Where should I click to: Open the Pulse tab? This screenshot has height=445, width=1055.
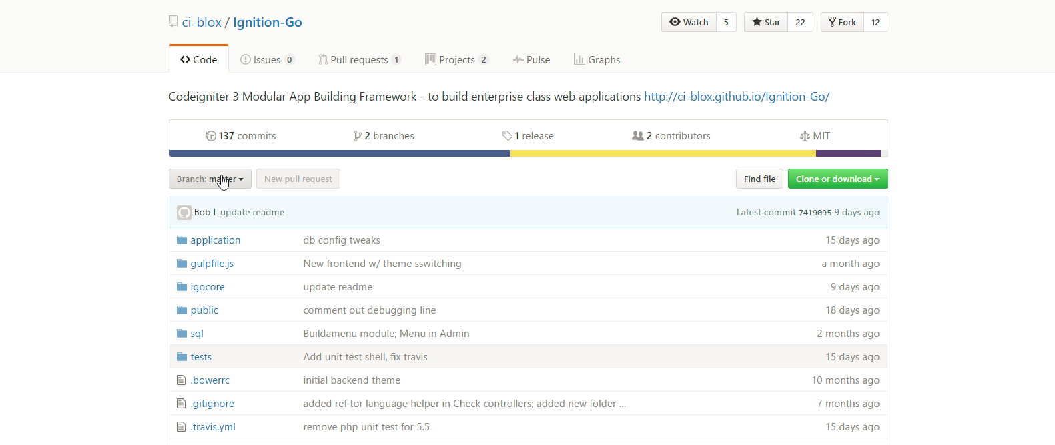(532, 59)
